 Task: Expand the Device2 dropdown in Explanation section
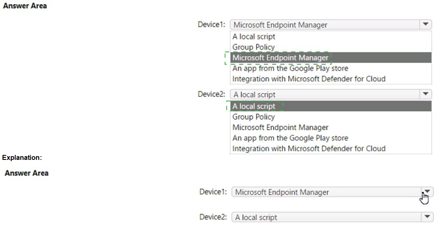[x=427, y=217]
